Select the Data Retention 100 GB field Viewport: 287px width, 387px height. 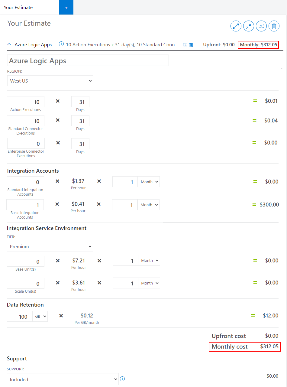[19, 316]
